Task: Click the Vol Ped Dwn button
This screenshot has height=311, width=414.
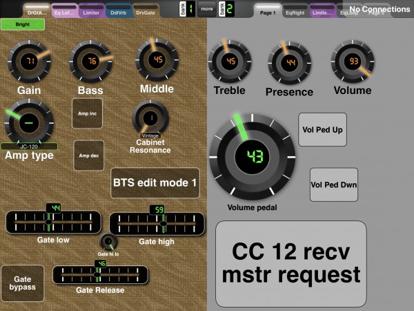Action: coord(334,185)
